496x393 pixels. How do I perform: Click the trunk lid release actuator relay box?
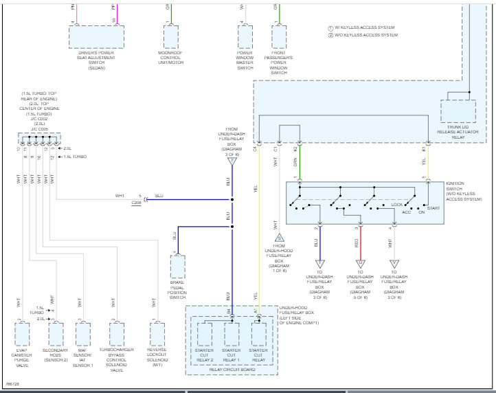(458, 111)
